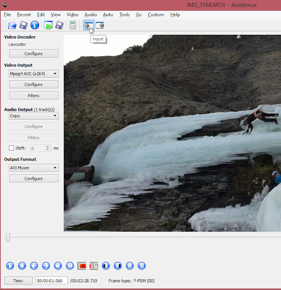Viewport: 281px width, 290px height.
Task: Search next black frame icon
Action: (118, 266)
